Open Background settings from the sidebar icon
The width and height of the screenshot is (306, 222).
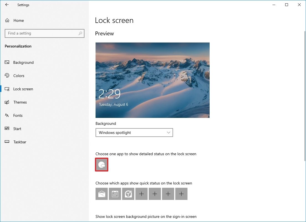pos(7,62)
